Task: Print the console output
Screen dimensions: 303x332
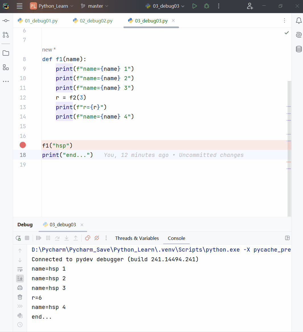Action: coord(20,288)
